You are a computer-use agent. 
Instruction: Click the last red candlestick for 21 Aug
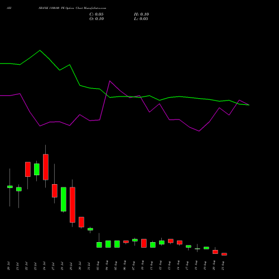coord(224,254)
